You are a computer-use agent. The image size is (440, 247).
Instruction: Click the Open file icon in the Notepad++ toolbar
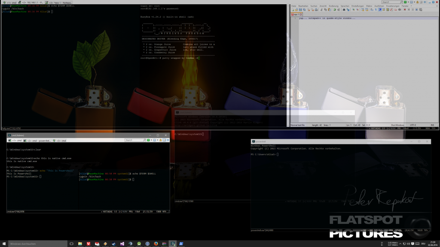click(296, 9)
